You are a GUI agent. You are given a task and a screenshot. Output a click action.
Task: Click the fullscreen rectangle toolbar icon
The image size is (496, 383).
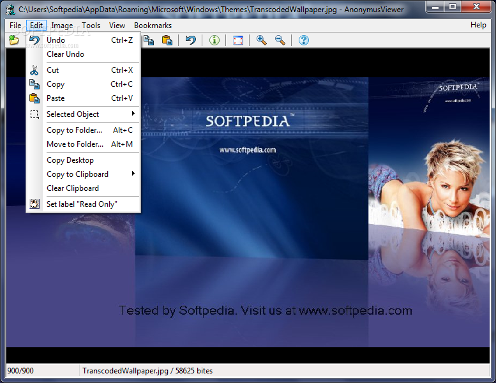pyautogui.click(x=238, y=40)
